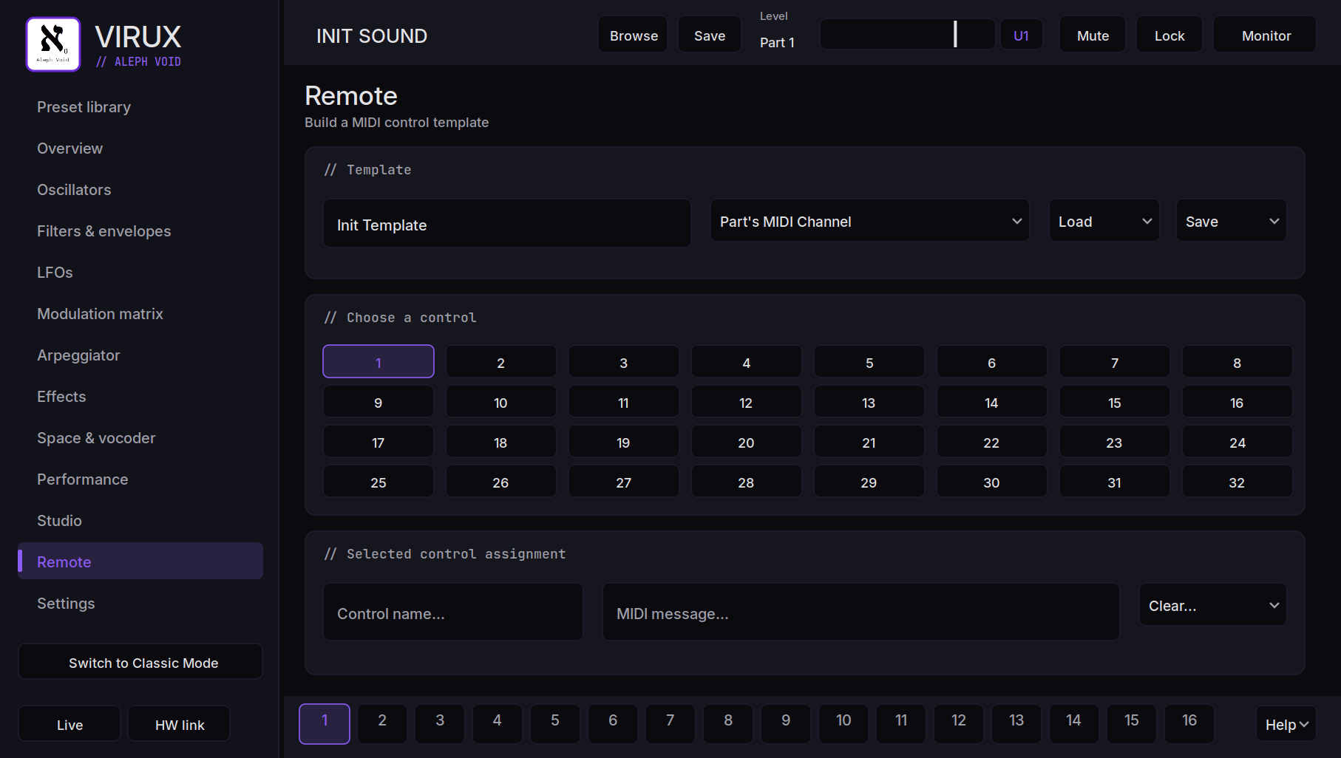The width and height of the screenshot is (1341, 758).
Task: Click the Aleph Void logo icon
Action: pos(53,44)
